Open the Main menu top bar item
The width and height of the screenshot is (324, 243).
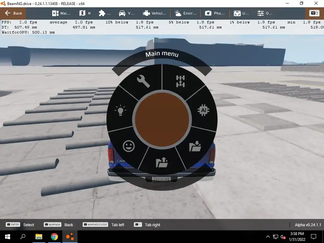click(x=61, y=13)
